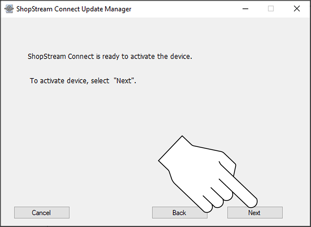The image size is (311, 227).
Task: Click the "To activate device" instruction line
Action: point(83,81)
